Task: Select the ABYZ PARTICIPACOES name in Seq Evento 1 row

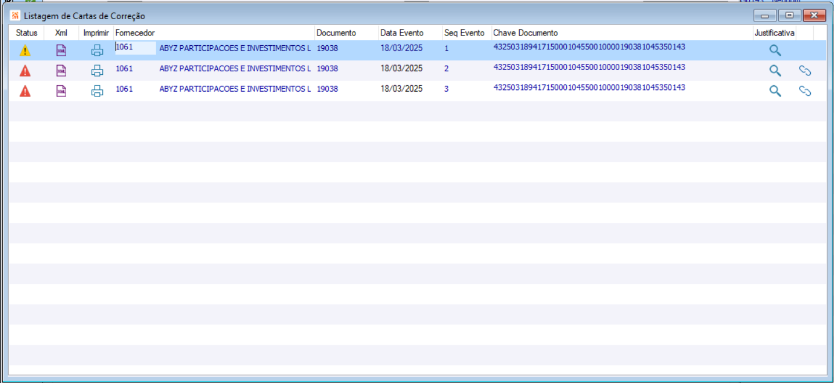Action: click(x=235, y=48)
